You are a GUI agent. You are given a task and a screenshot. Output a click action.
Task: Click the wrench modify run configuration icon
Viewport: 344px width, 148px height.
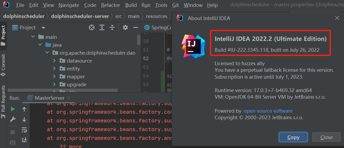13,120
